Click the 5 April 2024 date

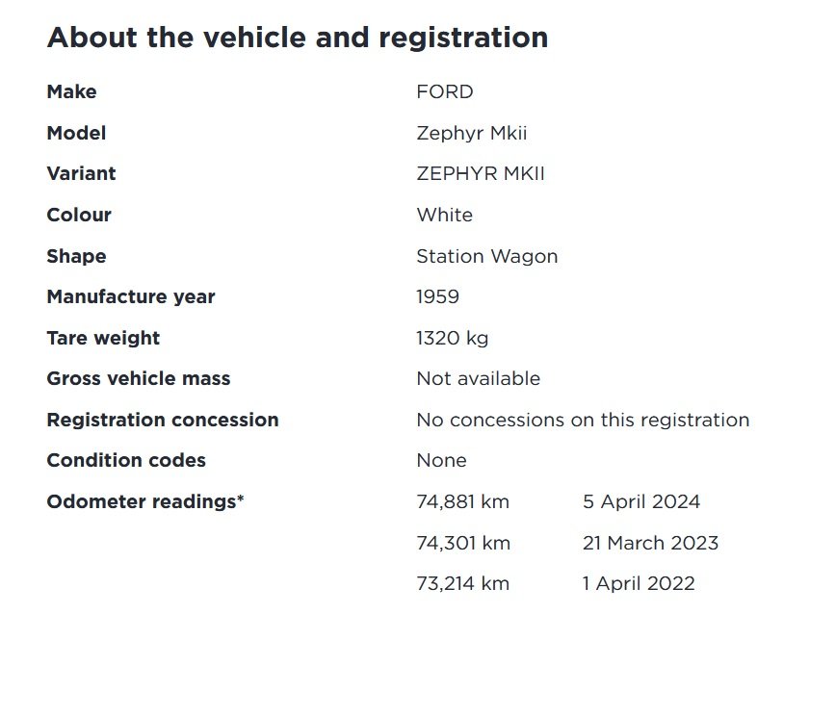pos(641,501)
